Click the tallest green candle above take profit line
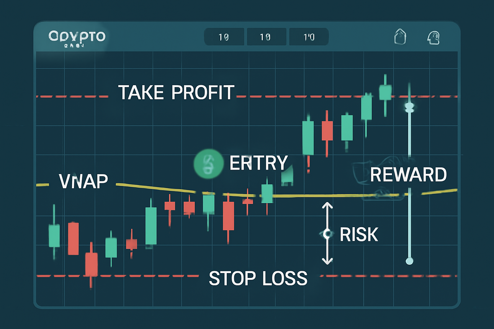The width and height of the screenshot is (494, 329). [x=385, y=93]
